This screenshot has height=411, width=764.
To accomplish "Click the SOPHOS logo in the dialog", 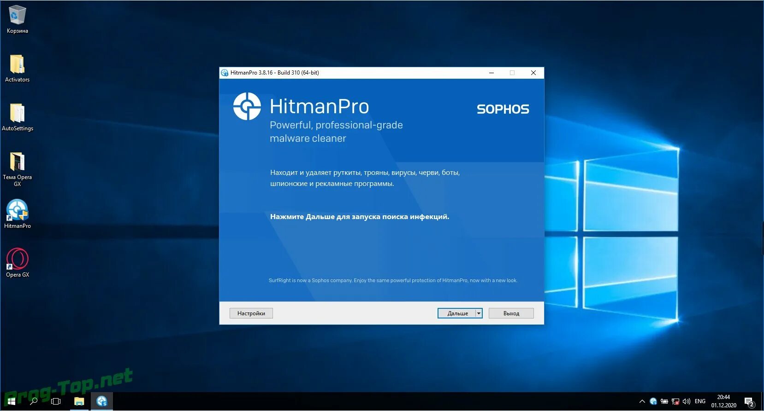I will [x=503, y=109].
